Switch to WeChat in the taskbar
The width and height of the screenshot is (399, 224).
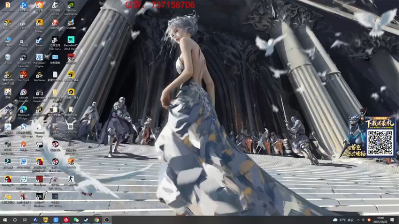point(76,220)
